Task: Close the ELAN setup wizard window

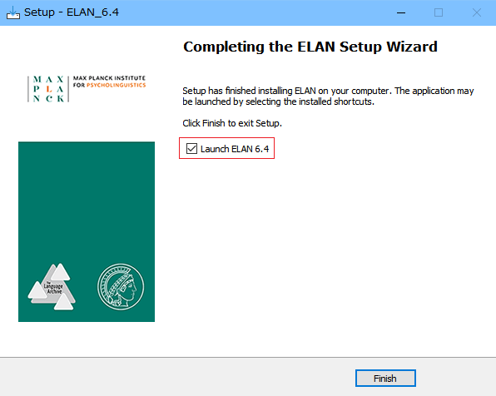Action: [x=476, y=12]
